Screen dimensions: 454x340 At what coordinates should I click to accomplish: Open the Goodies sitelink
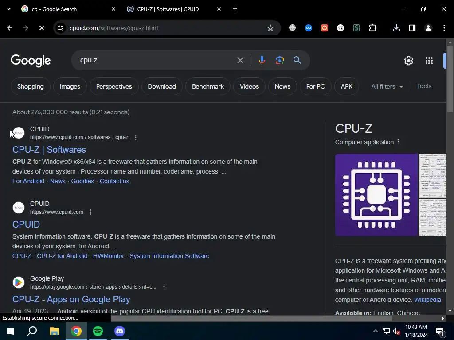pos(82,181)
